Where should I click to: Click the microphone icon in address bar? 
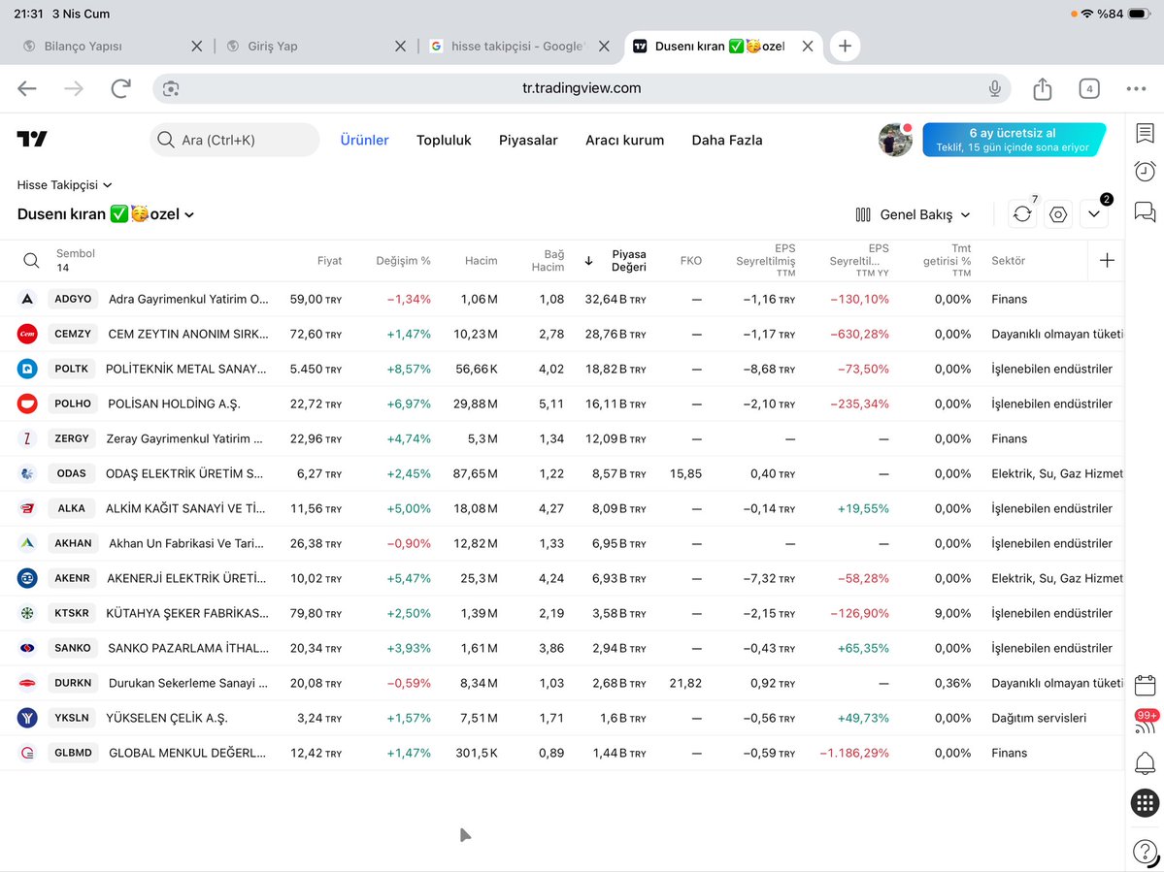pos(995,89)
